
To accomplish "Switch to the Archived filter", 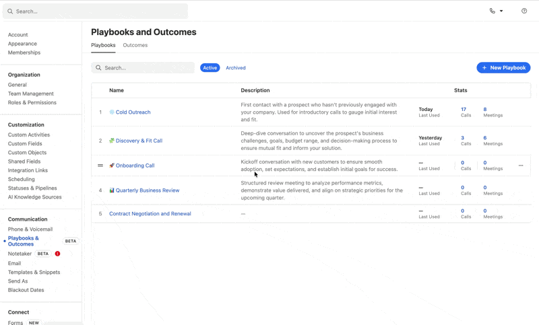I will 235,68.
